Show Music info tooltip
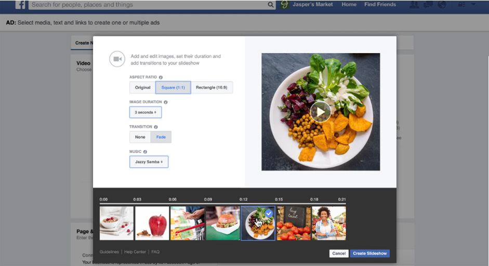 coord(145,152)
